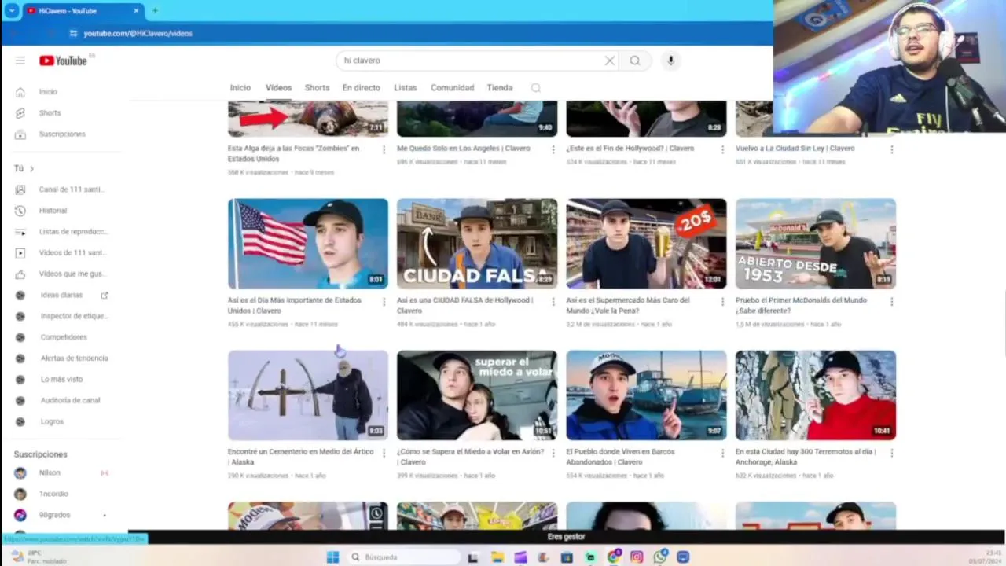Open the YouTube hamburger guide menu
This screenshot has width=1006, height=566.
pyautogui.click(x=20, y=61)
